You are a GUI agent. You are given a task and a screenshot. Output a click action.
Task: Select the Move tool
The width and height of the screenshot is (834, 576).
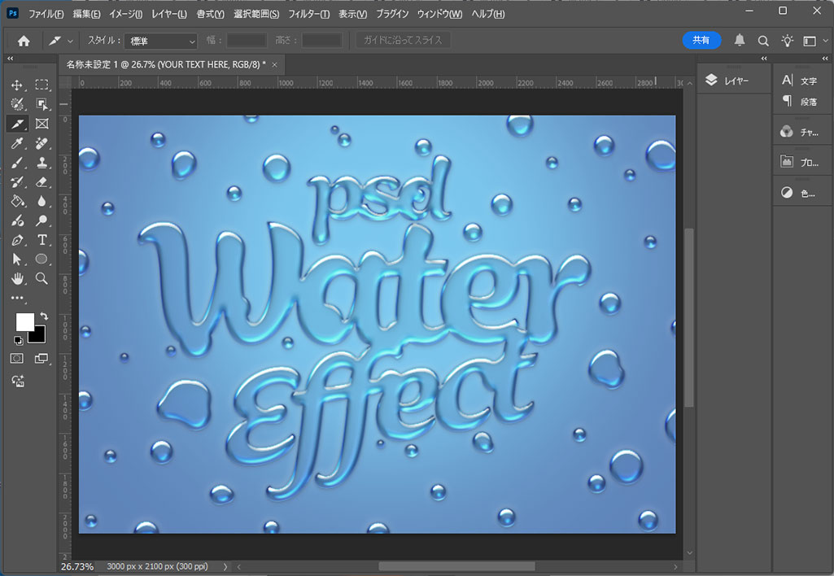pyautogui.click(x=17, y=85)
